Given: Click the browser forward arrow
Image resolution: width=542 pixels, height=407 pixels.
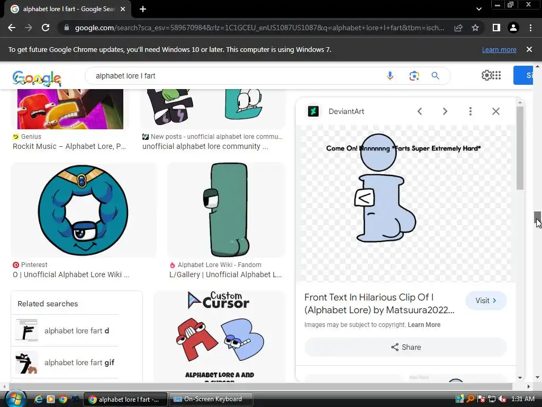Looking at the screenshot, I should pos(29,28).
